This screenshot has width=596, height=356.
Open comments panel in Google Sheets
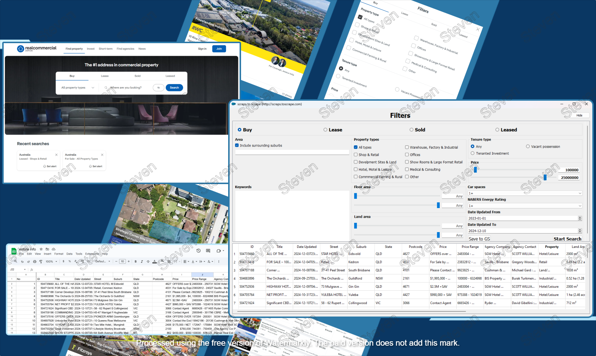[208, 251]
